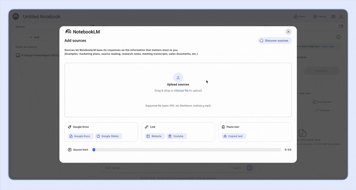
Task: Click the Timeline option
Action: tap(322, 111)
